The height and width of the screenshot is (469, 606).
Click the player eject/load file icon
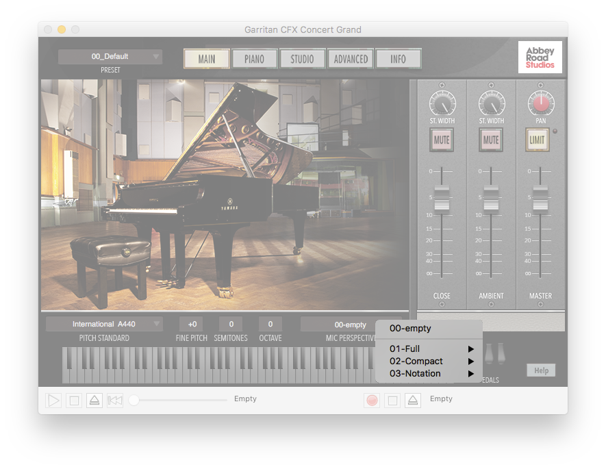(x=94, y=401)
